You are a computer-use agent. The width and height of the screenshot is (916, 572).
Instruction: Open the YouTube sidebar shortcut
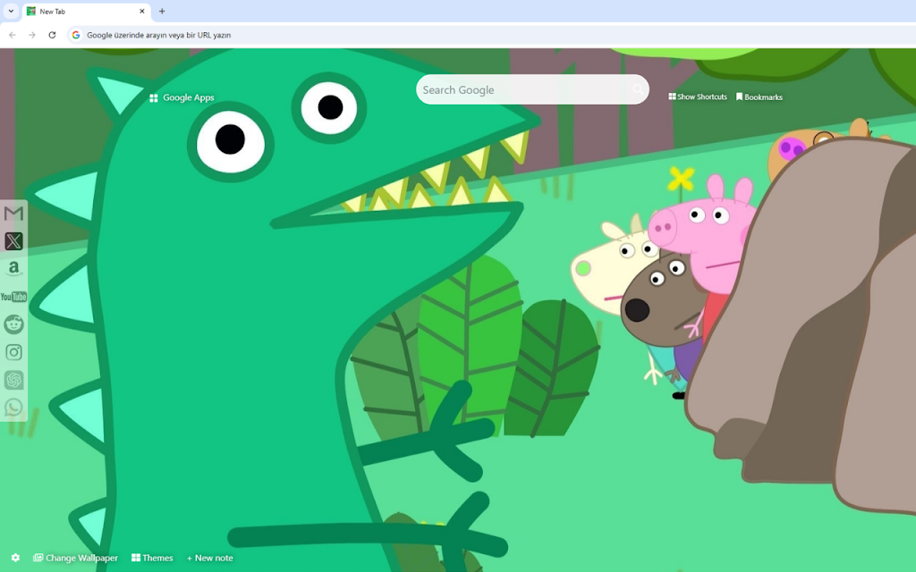coord(13,297)
